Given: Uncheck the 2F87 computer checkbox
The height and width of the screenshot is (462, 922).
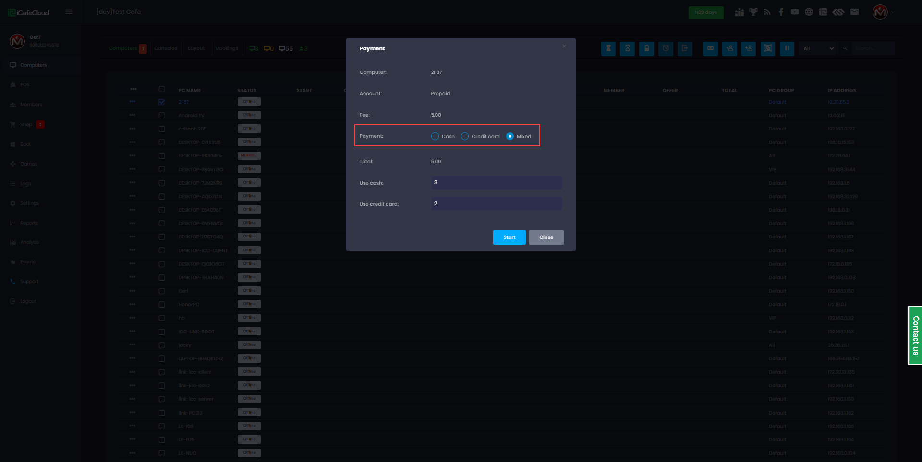Looking at the screenshot, I should 162,102.
